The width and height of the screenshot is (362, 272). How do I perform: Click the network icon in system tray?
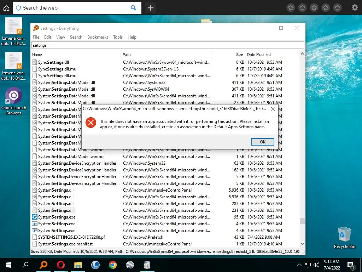[x=308, y=265]
